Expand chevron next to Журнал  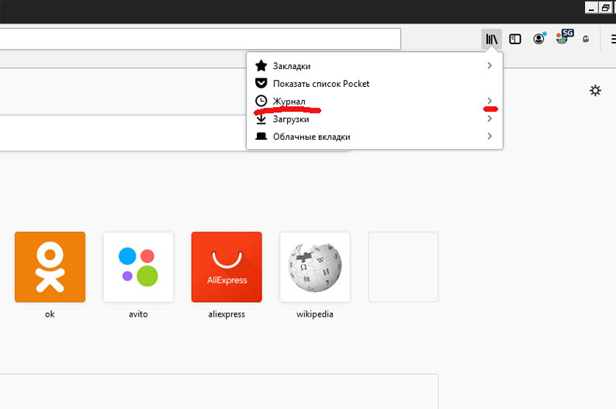coord(490,101)
